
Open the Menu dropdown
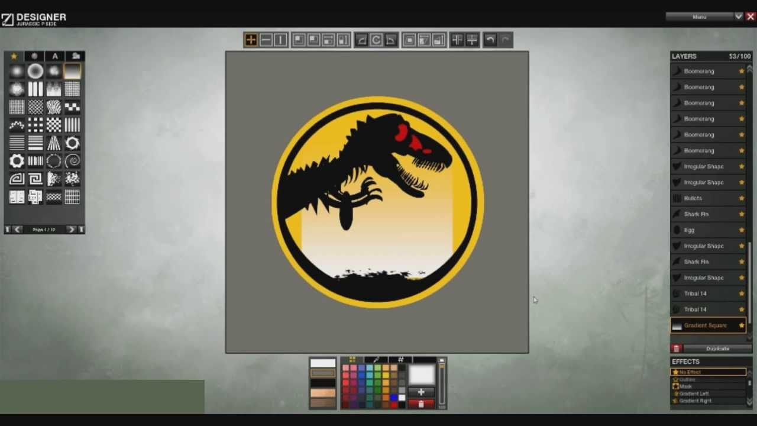pos(700,17)
